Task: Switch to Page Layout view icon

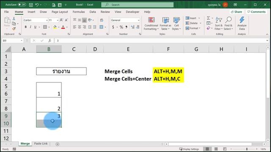Action: pyautogui.click(x=216, y=149)
